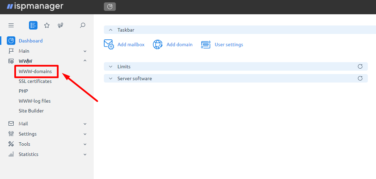Click the Add mailbox envelope icon

click(109, 44)
